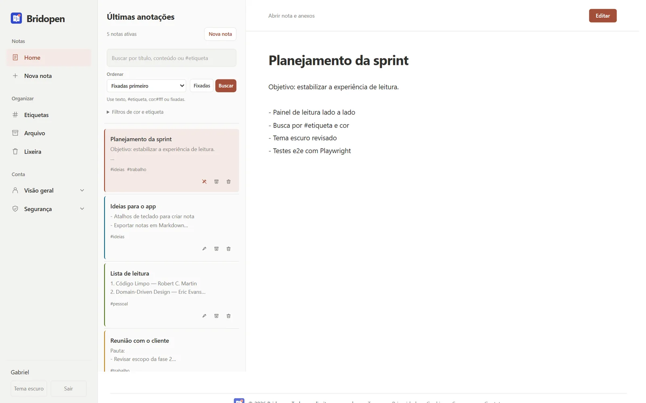Archive the Planejamento da sprint note
This screenshot has height=403, width=646.
click(x=216, y=182)
